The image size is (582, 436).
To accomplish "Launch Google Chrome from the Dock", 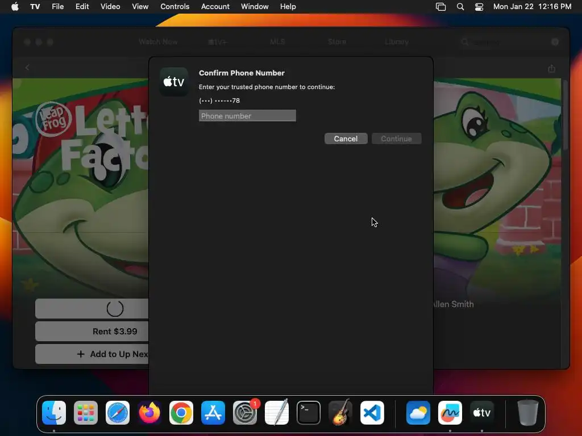I will click(x=181, y=413).
